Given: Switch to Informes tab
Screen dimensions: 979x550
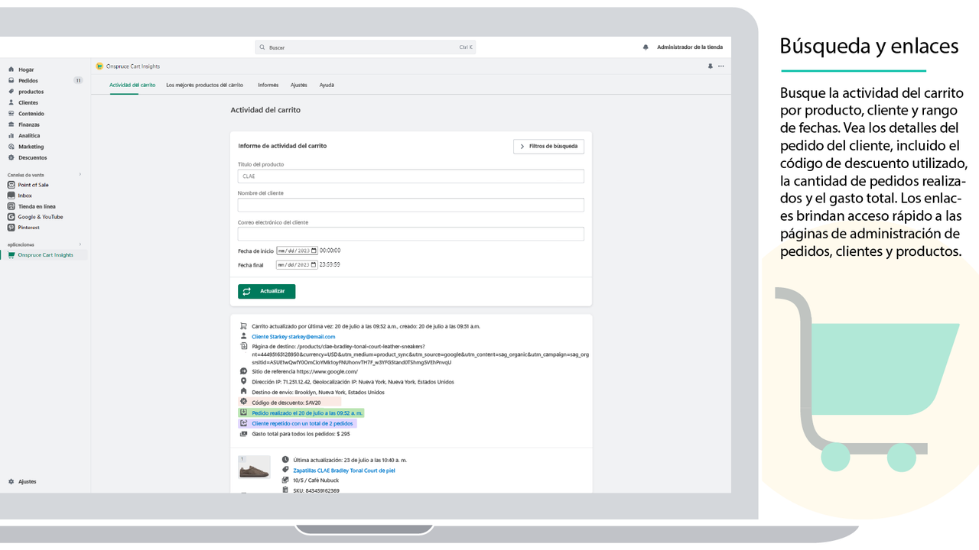Looking at the screenshot, I should point(268,86).
